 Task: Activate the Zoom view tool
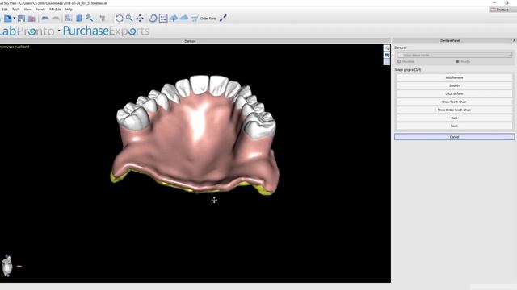[129, 19]
